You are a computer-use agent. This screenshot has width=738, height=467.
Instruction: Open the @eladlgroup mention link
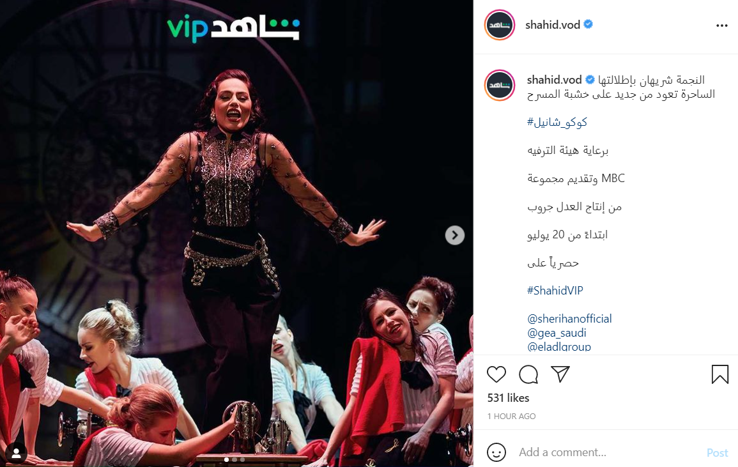click(559, 346)
